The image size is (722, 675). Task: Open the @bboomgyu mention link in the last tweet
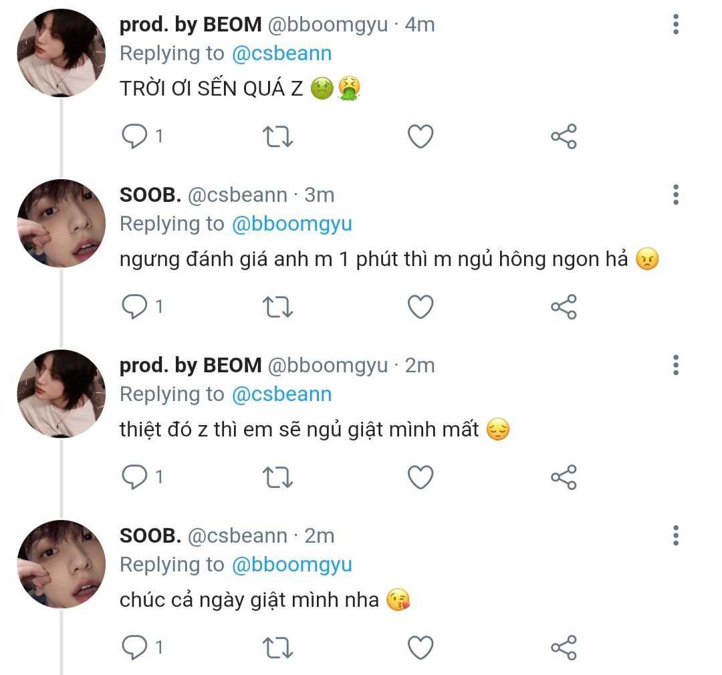click(291, 565)
